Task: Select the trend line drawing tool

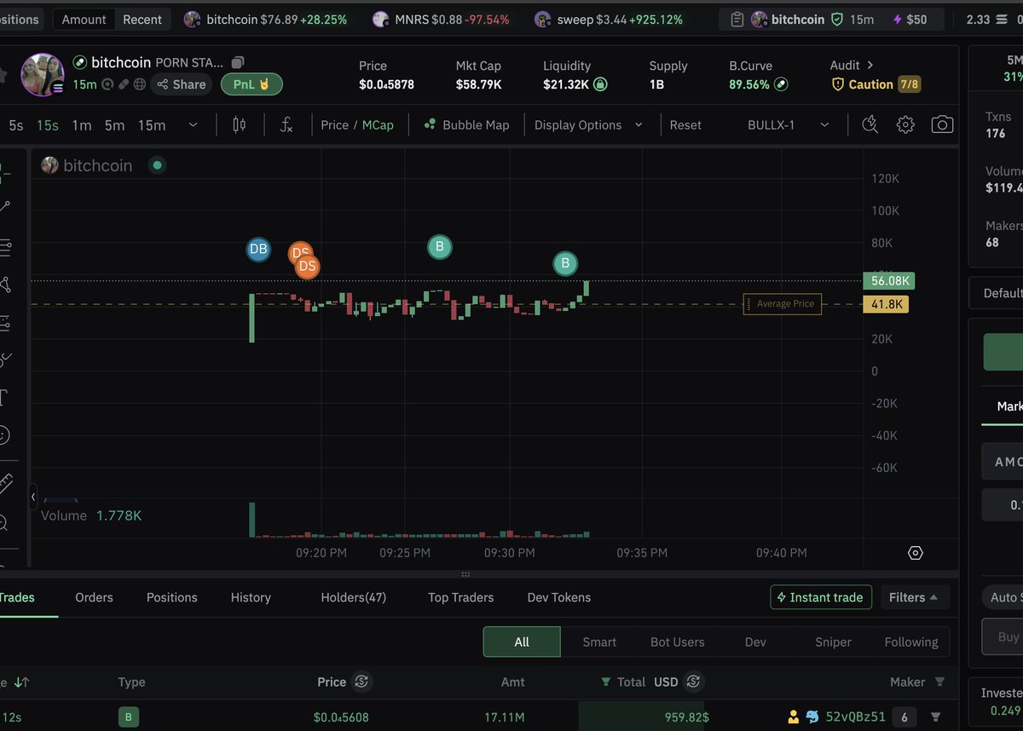Action: click(4, 206)
